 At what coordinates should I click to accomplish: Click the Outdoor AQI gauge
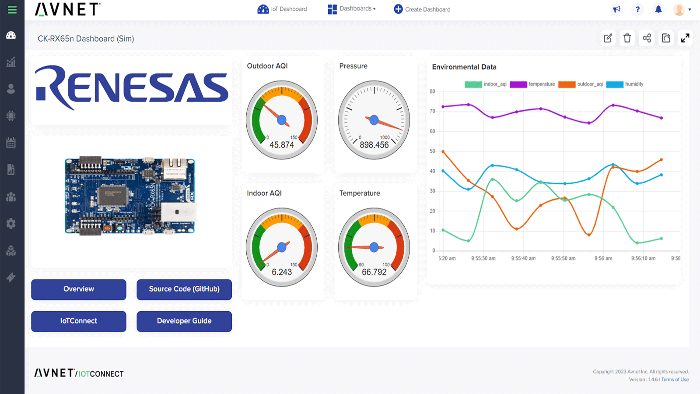tap(282, 120)
